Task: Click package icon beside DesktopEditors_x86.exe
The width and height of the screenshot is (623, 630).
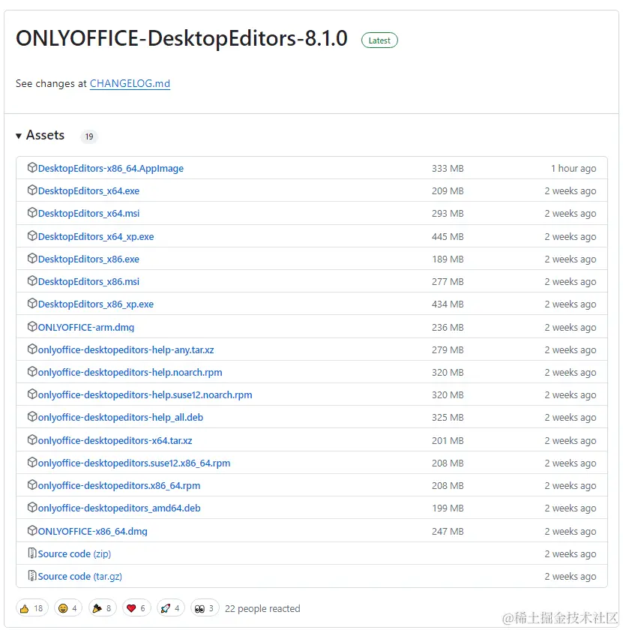Action: (x=32, y=258)
